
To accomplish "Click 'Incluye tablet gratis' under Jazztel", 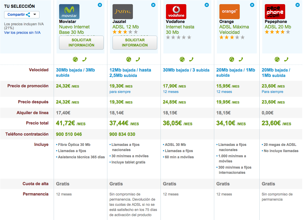I will (128, 162).
